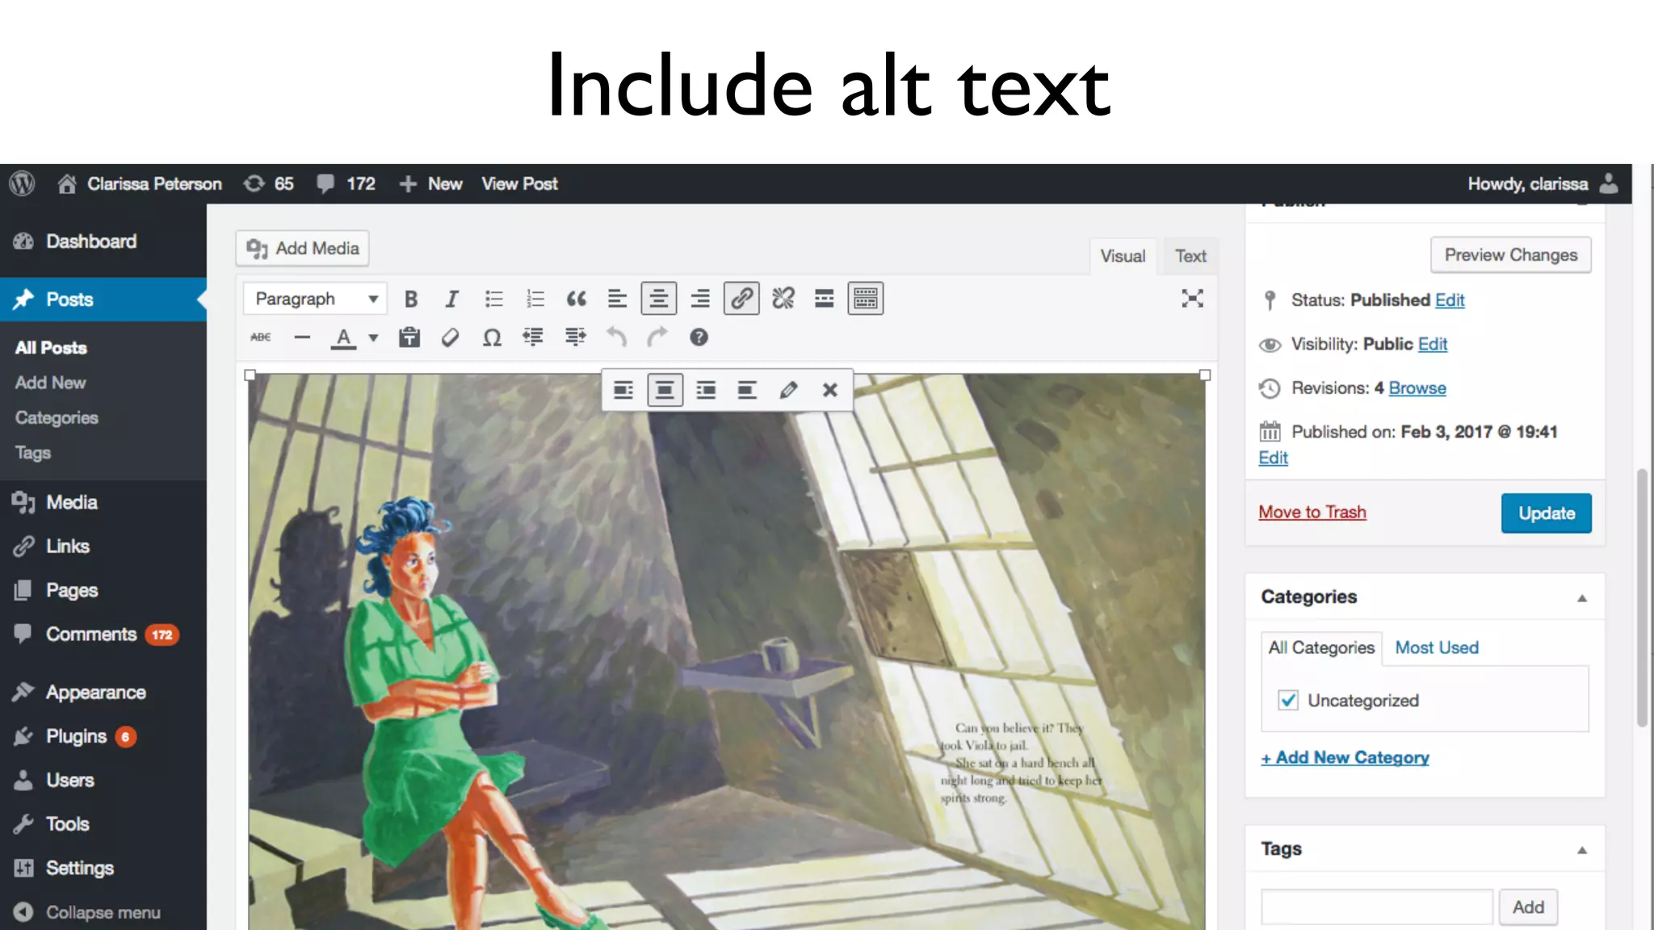The width and height of the screenshot is (1654, 930).
Task: Enable distraction-free writing mode icon
Action: 1192,299
